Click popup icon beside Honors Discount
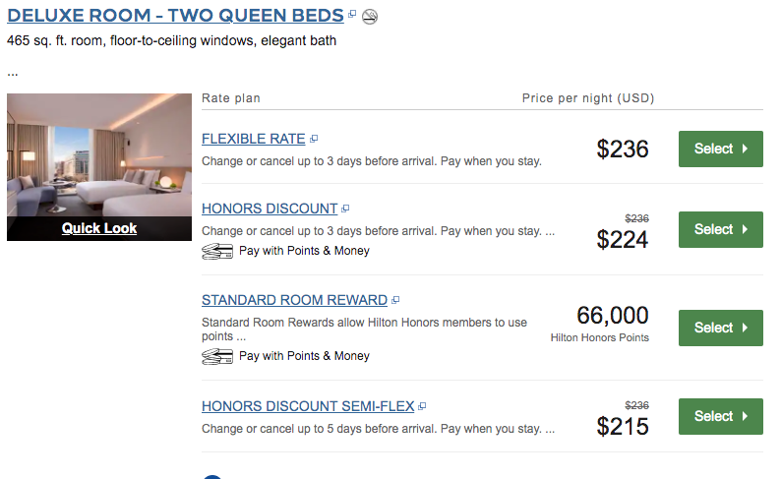Screen dimensions: 781x479 pos(345,210)
